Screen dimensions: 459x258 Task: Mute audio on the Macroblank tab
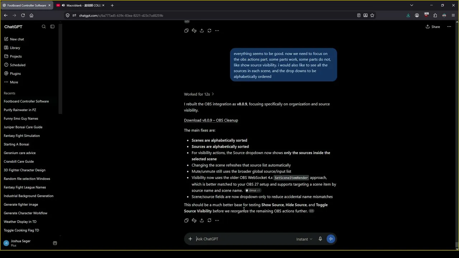[x=63, y=5]
